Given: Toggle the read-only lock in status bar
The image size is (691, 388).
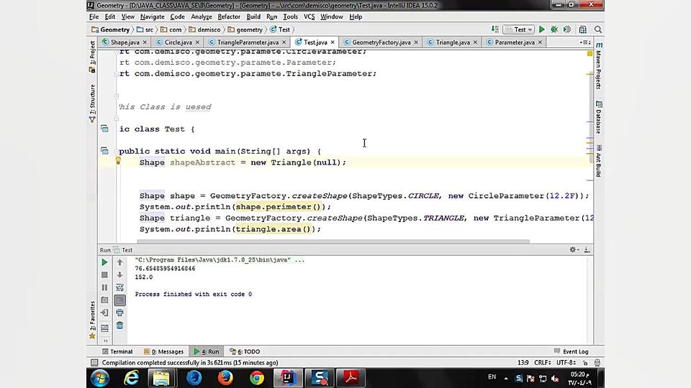Looking at the screenshot, I should [x=584, y=363].
